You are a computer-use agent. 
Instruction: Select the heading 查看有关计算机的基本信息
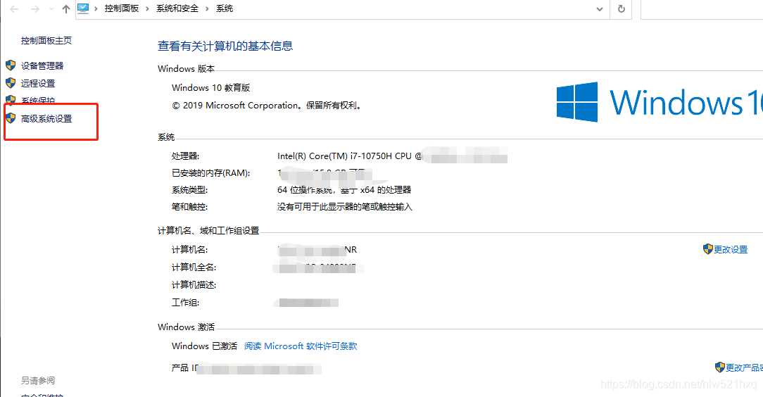pos(225,46)
